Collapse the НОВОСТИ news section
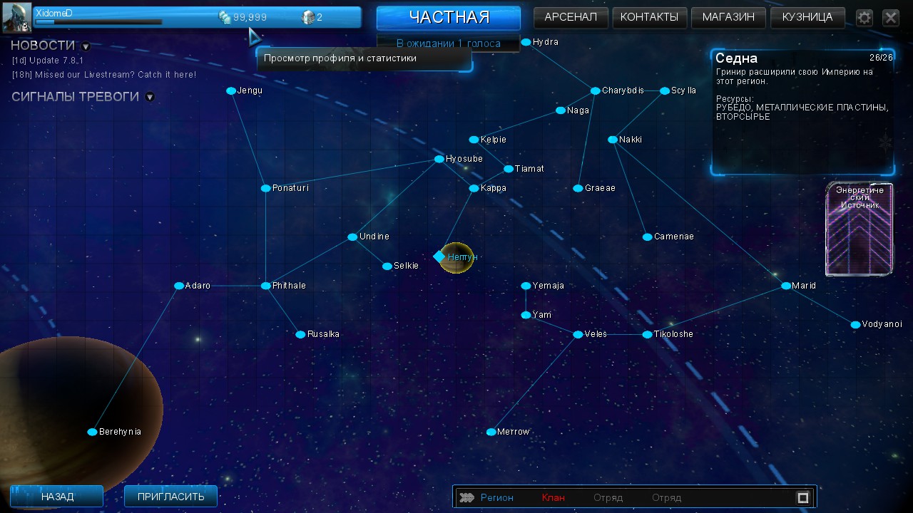Image resolution: width=913 pixels, height=513 pixels. [x=86, y=46]
